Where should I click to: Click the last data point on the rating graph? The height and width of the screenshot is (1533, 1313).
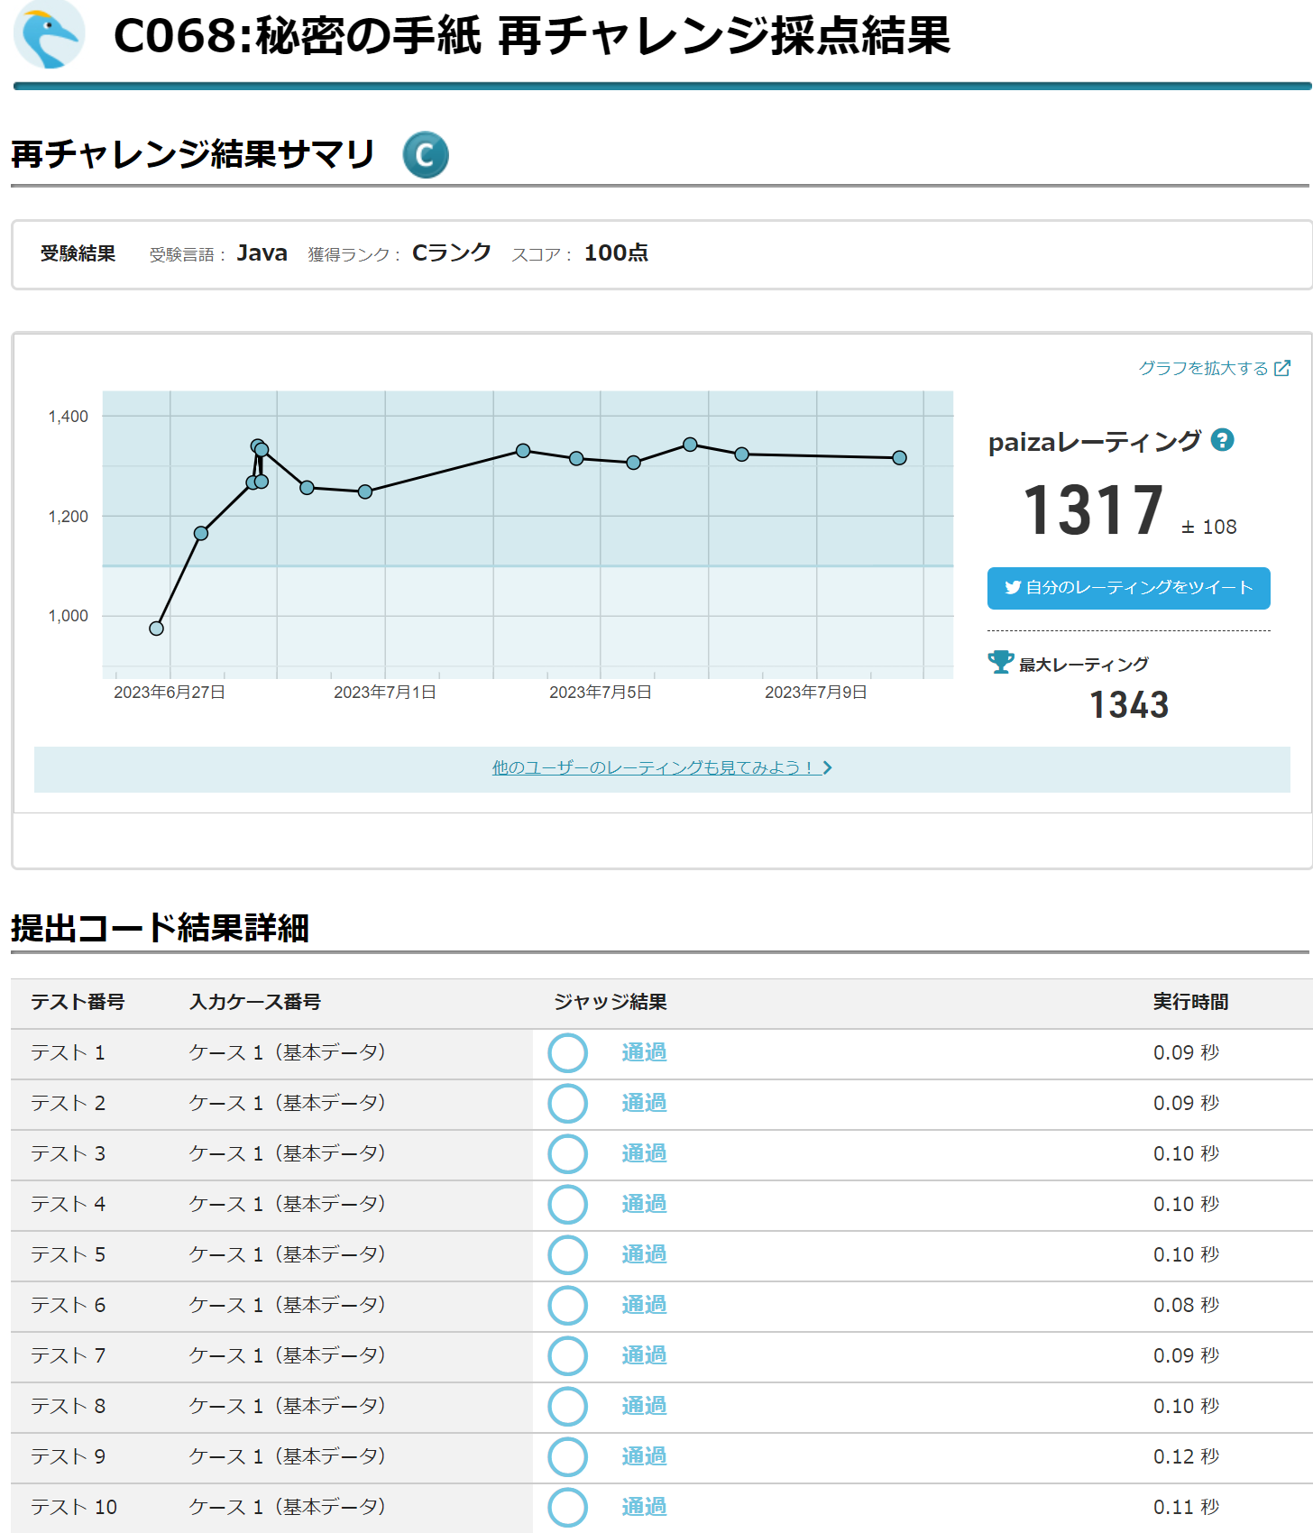[x=899, y=458]
